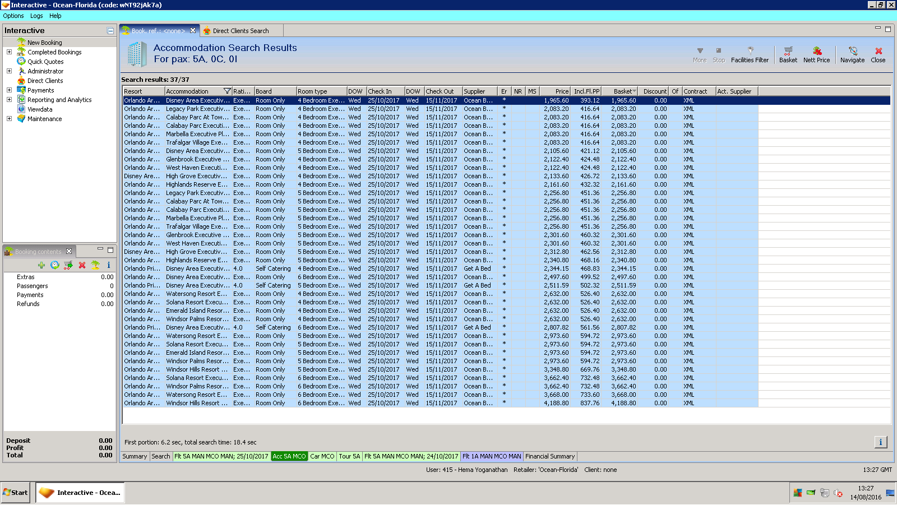Open the Logs menu
The image size is (897, 519).
point(36,16)
